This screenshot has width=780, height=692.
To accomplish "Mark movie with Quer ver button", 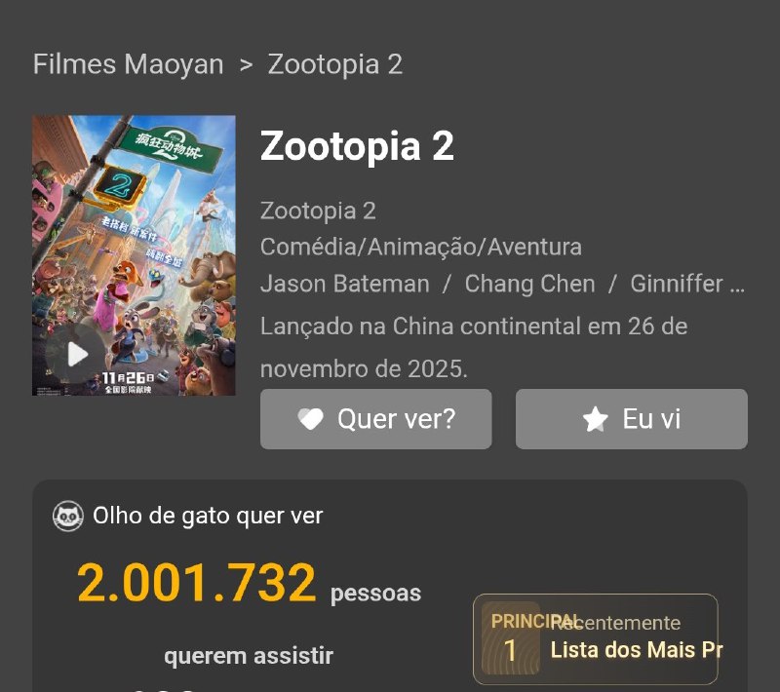I will pyautogui.click(x=376, y=419).
